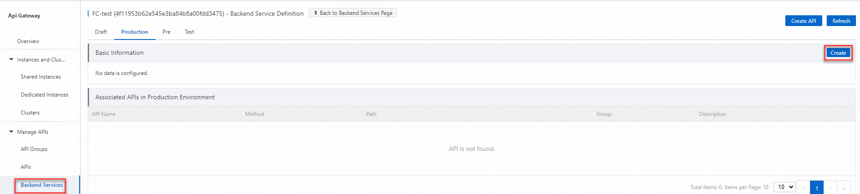Screen dimensions: 860x194
Task: Jump to last page with double-arrow
Action: [844, 188]
